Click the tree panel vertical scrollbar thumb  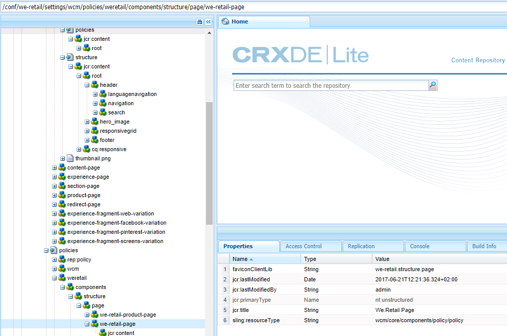(209, 163)
